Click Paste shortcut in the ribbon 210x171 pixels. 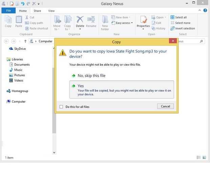click(x=37, y=28)
